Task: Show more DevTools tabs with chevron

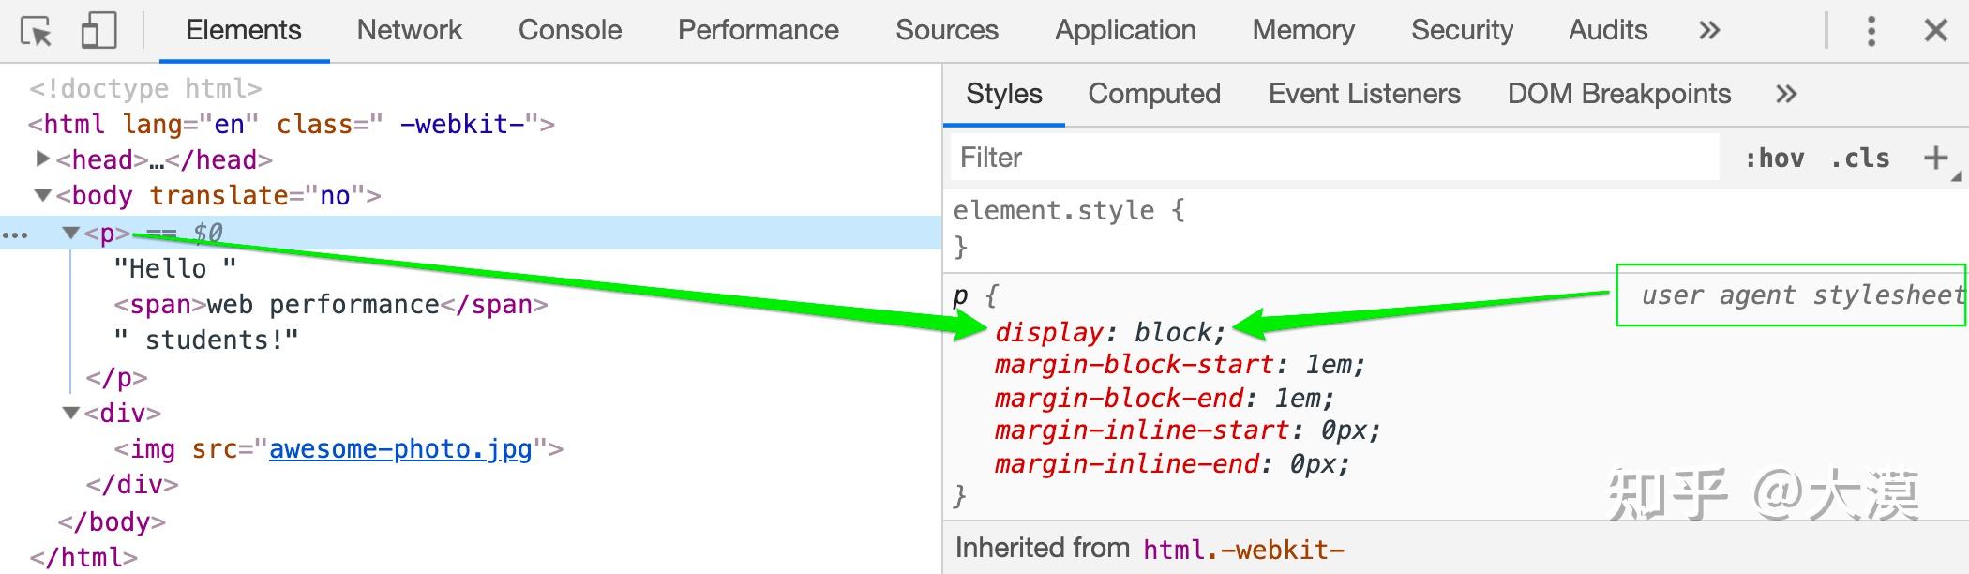Action: point(1709,31)
